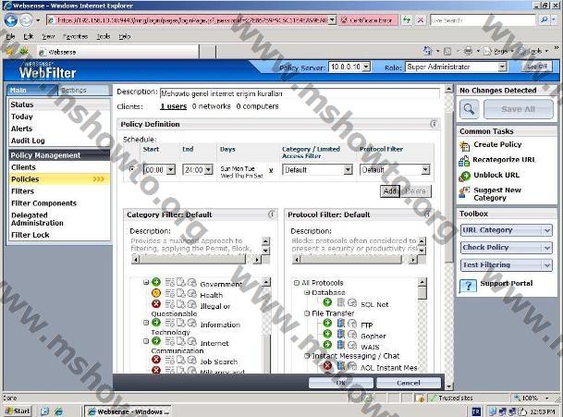Open the File menu

[10, 36]
